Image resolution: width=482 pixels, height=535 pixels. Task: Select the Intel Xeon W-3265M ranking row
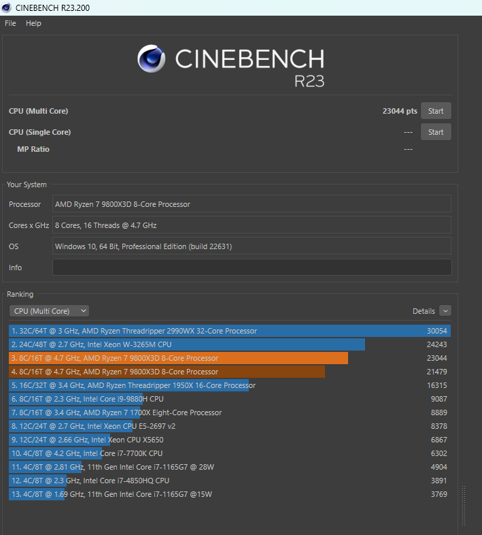[230, 344]
